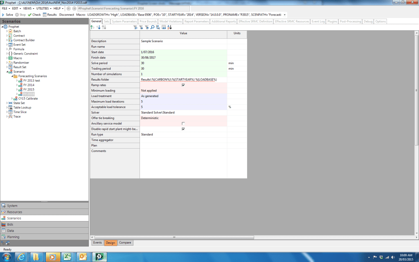Open find and replace with the AB-AC icon
The image size is (419, 262).
click(157, 27)
